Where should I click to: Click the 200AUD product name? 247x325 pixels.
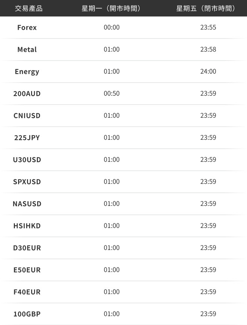coord(27,93)
